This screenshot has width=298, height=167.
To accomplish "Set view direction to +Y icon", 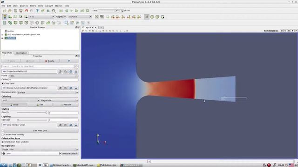I will point(123,17).
